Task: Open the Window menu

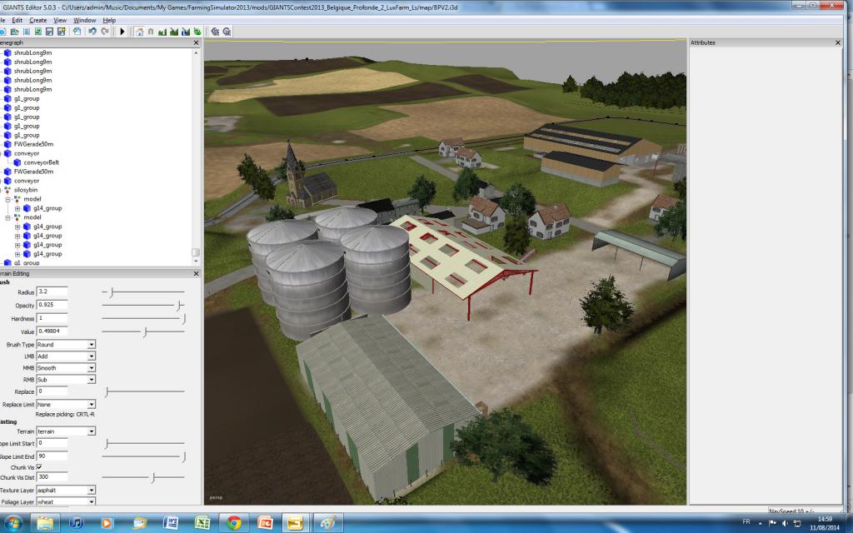Action: point(84,20)
